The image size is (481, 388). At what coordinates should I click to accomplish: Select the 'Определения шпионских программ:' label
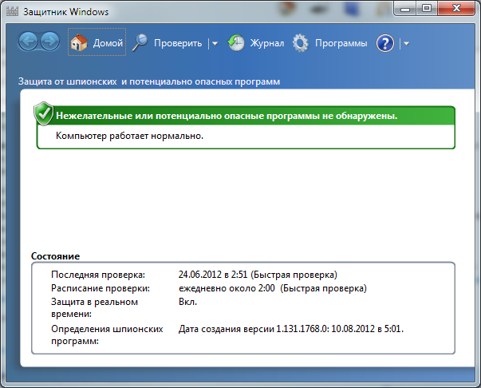[x=107, y=335]
